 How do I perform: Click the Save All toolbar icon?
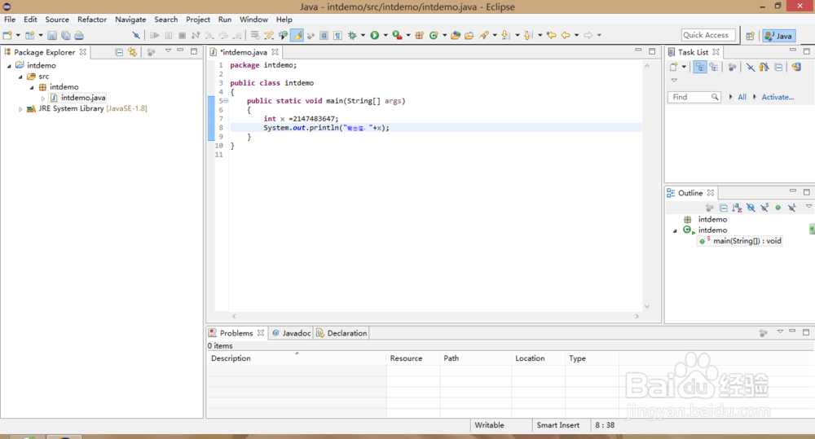click(65, 35)
